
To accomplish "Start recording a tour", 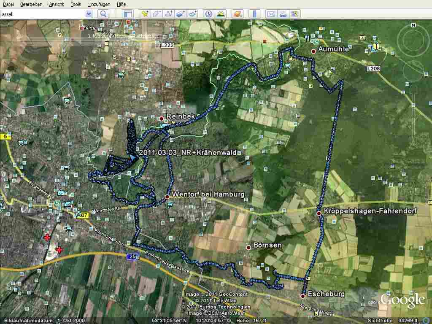I will [x=193, y=14].
